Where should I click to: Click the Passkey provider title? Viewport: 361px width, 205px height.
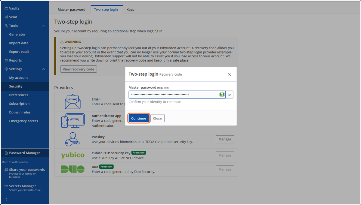pyautogui.click(x=98, y=137)
